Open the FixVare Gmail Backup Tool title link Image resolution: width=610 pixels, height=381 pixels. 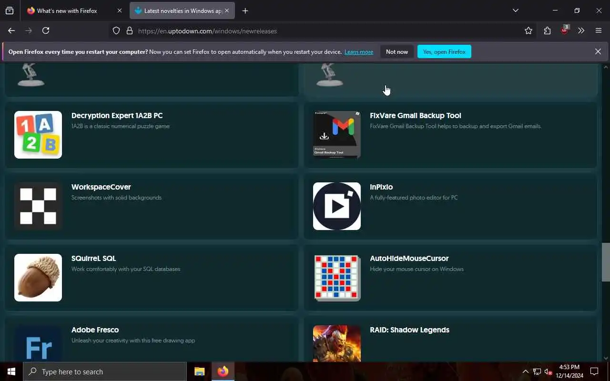point(416,115)
